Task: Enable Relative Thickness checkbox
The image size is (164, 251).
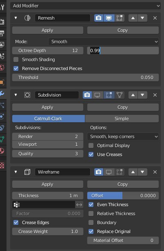Action: point(91,214)
